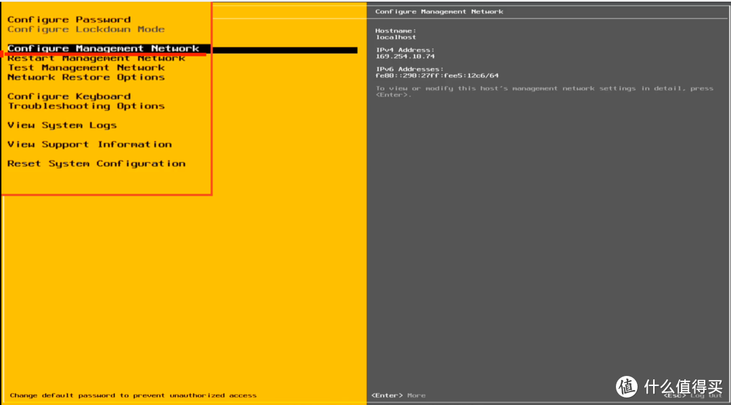This screenshot has width=731, height=405.
Task: Click the localhost hostname value
Action: pyautogui.click(x=396, y=37)
